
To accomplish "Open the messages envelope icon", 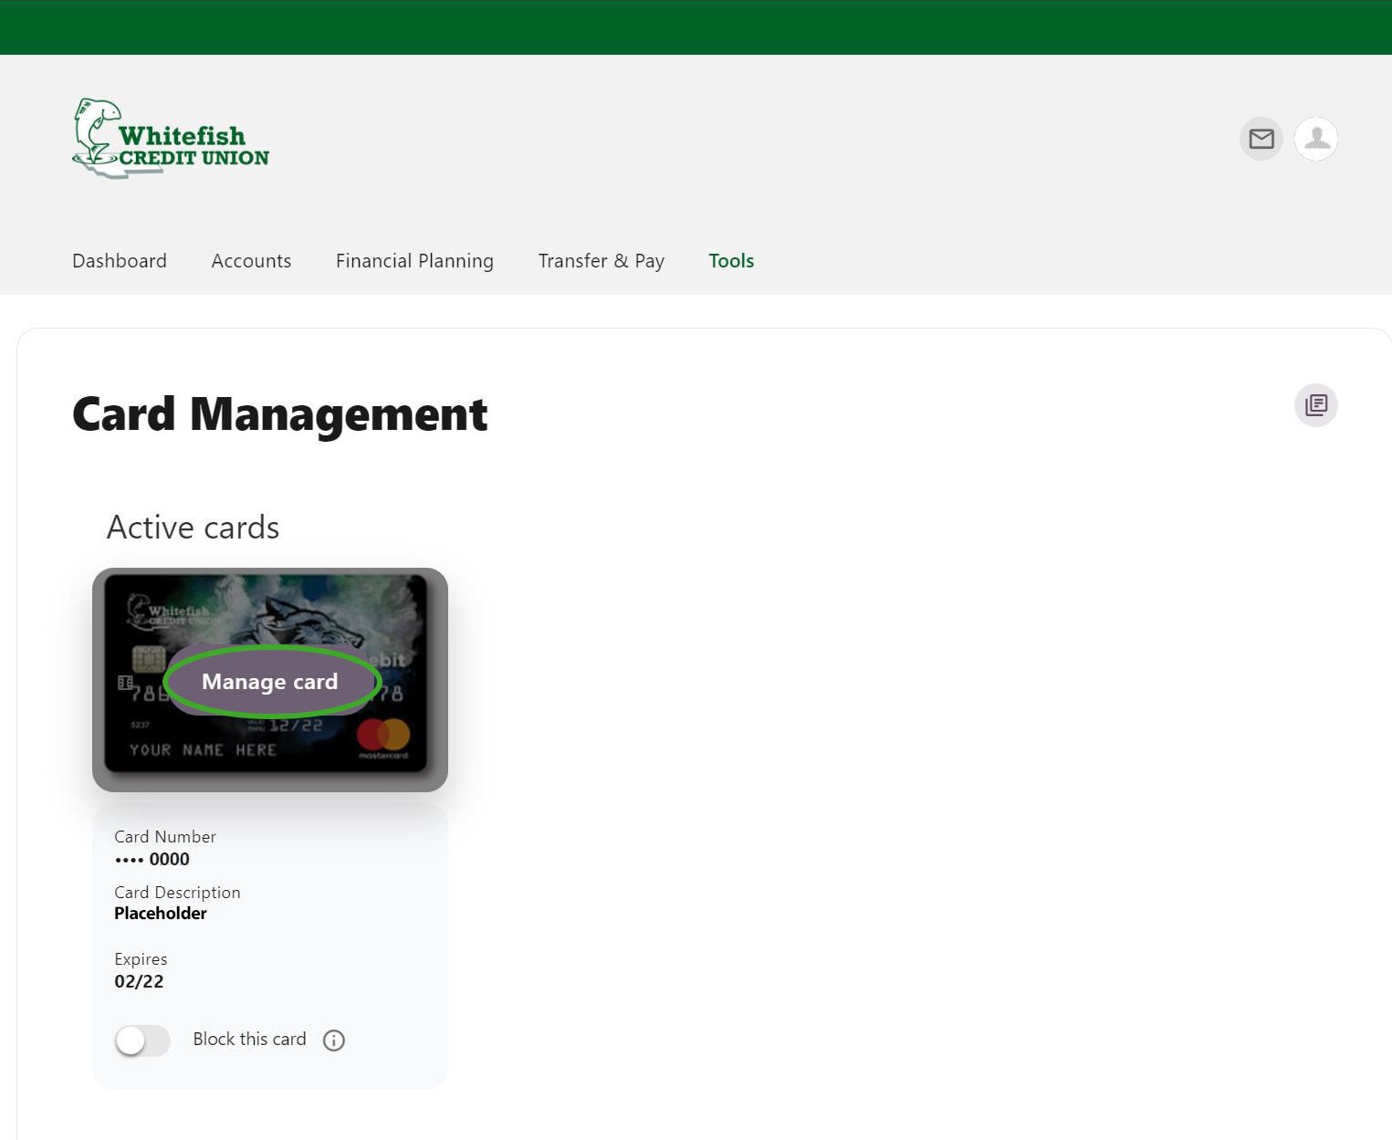I will click(1261, 139).
